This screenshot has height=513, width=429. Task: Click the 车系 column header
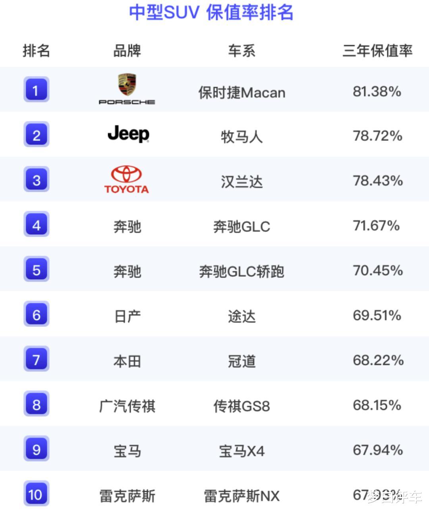pos(242,51)
